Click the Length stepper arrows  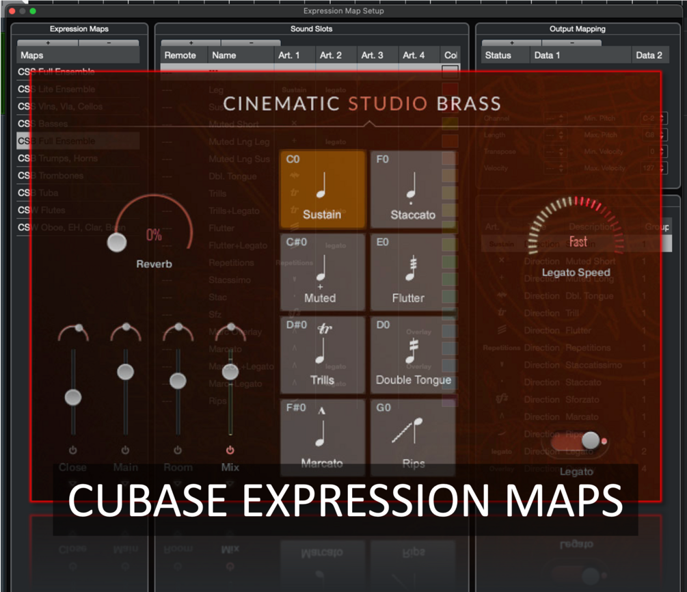tap(561, 135)
